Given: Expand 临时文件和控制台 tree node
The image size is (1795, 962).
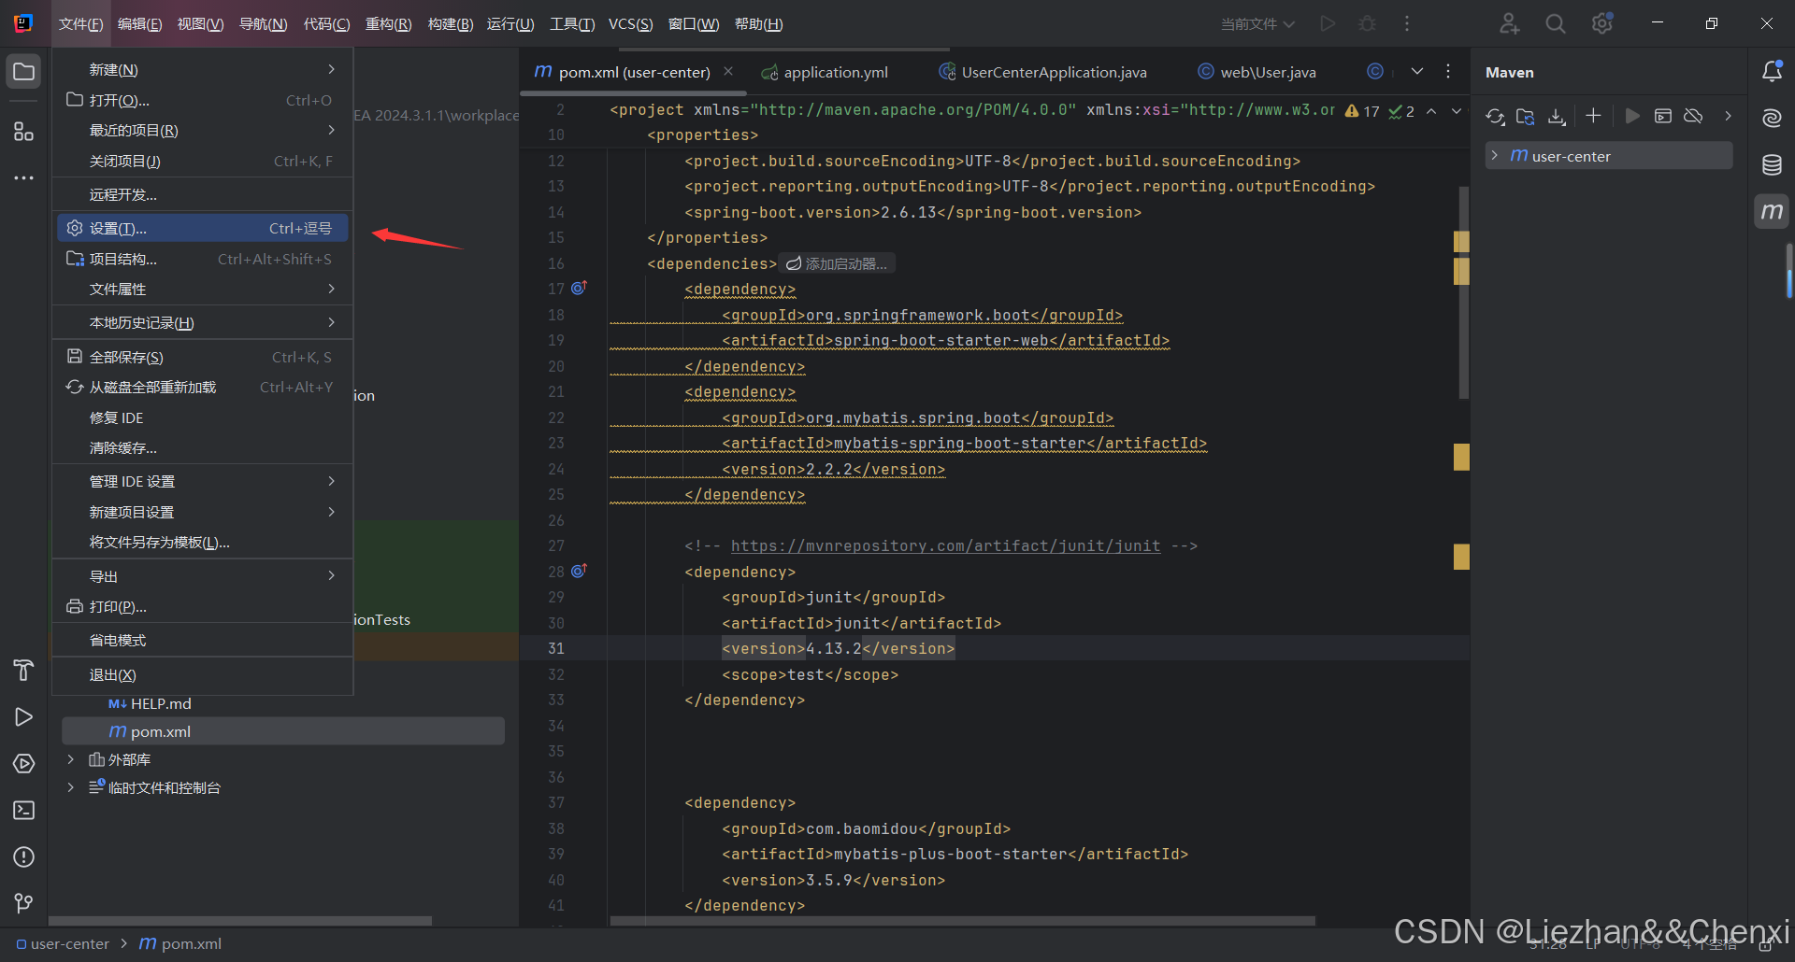Looking at the screenshot, I should click(70, 788).
